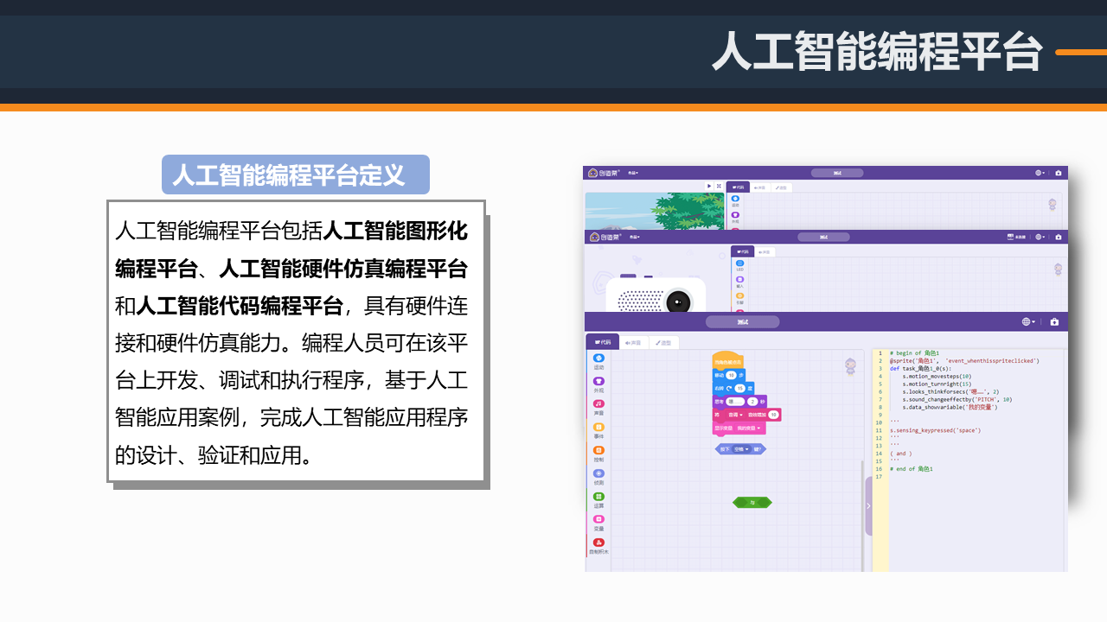This screenshot has width=1107, height=622.
Task: Toggle fullscreen view of the stage
Action: (718, 186)
